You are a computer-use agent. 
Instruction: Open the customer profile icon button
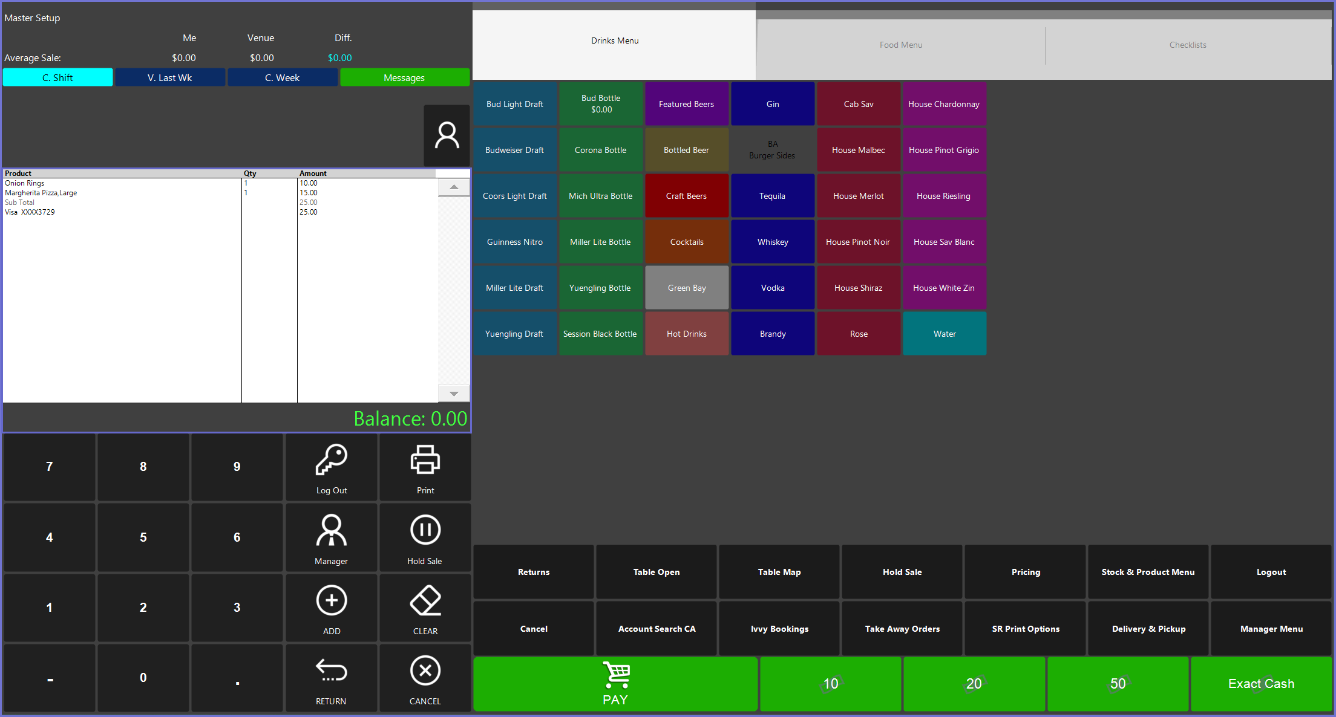[x=447, y=135]
